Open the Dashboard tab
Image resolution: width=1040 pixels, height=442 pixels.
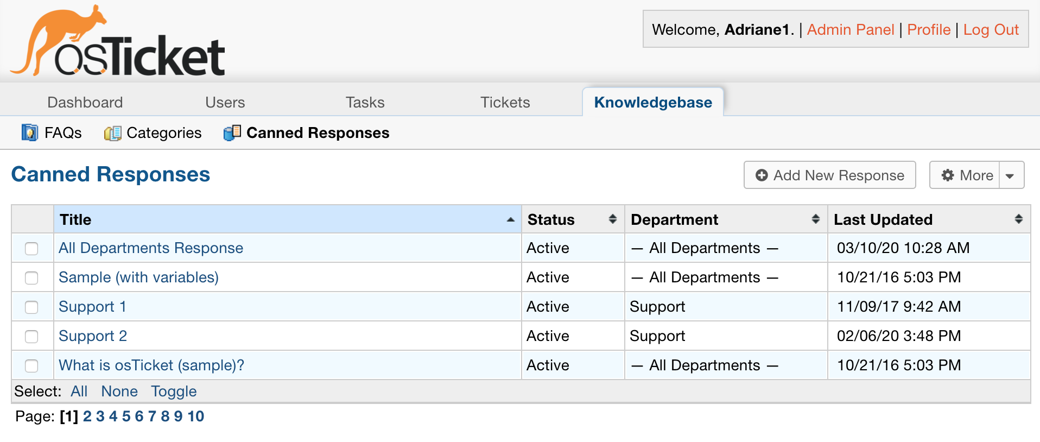point(85,102)
